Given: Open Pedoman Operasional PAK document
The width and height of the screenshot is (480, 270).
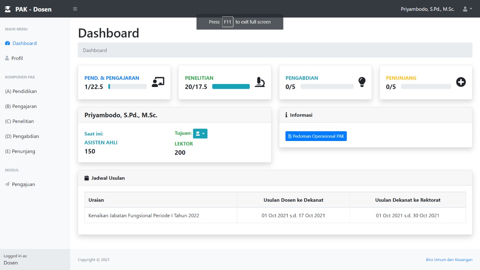Looking at the screenshot, I should pyautogui.click(x=316, y=136).
